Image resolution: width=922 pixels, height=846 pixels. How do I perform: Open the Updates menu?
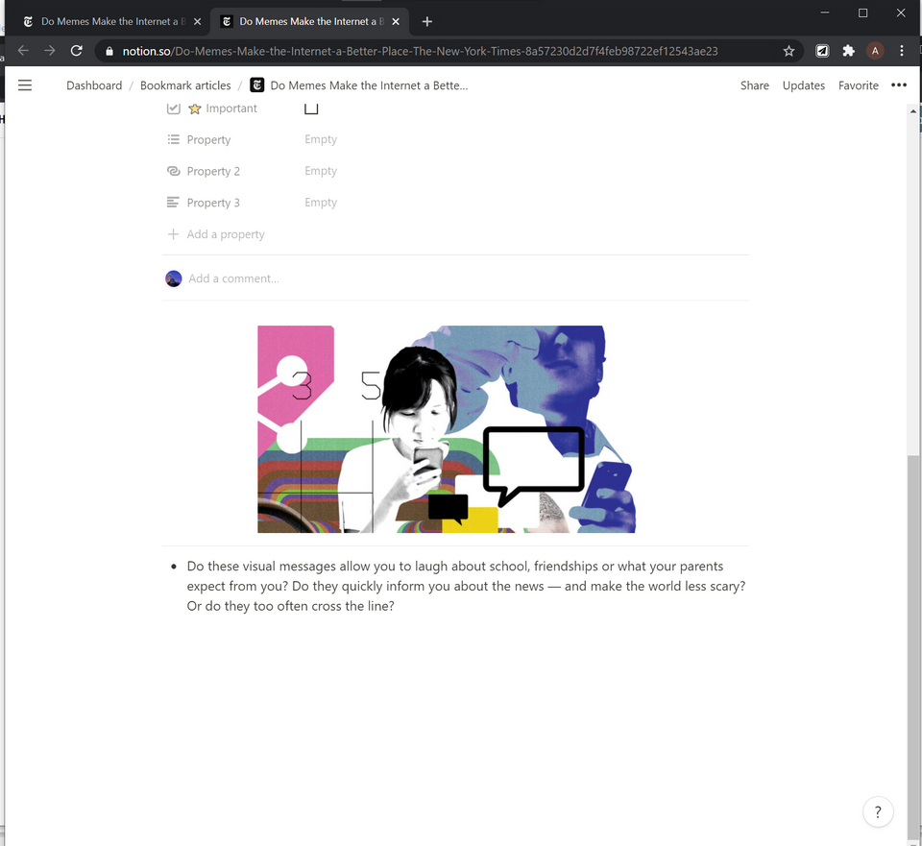[803, 85]
